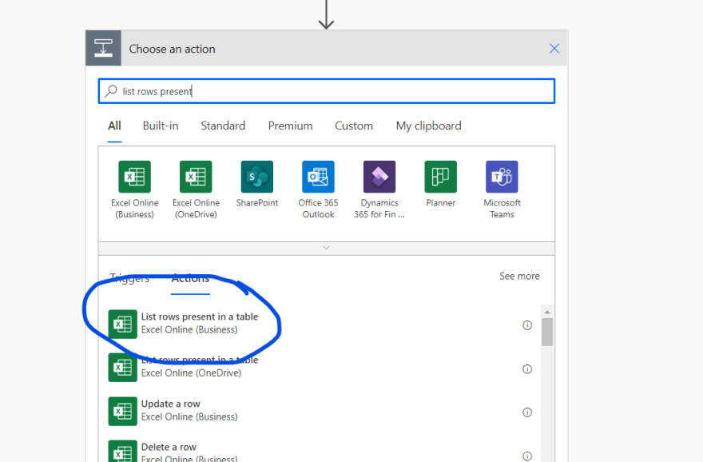Switch to the Premium tab

coord(290,126)
